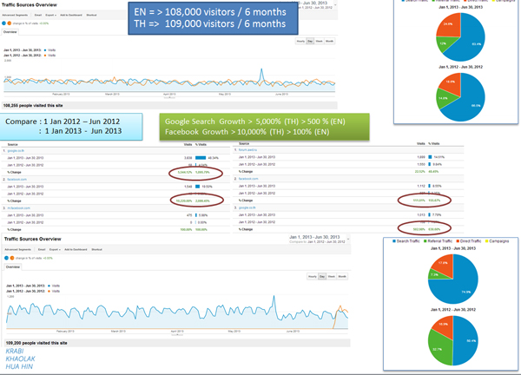The image size is (521, 375).
Task: Expand Export dropdown in the 109,200-visitors report
Action: click(55, 249)
